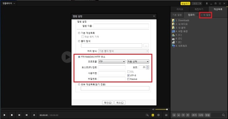Viewport: 228px width, 119px height.
Task: Switch to the 재생목록 tab
Action: point(218,9)
